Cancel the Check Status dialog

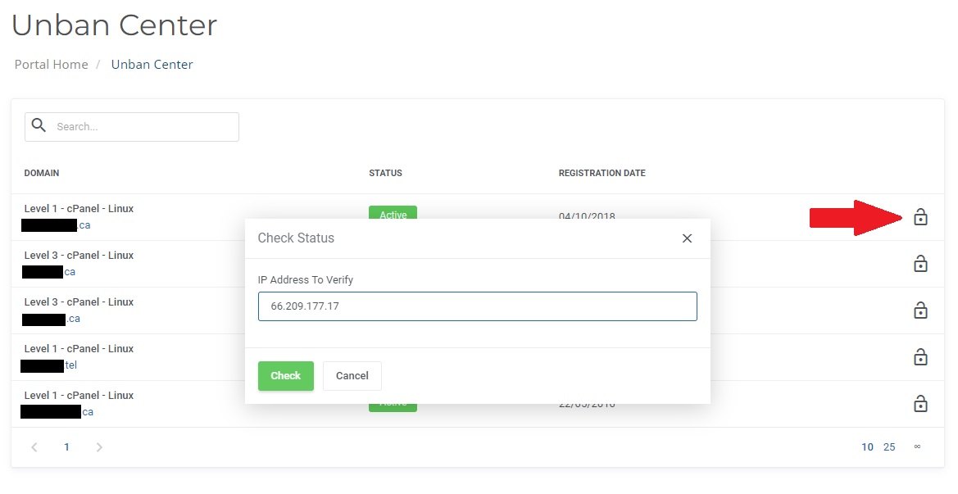[x=352, y=375]
